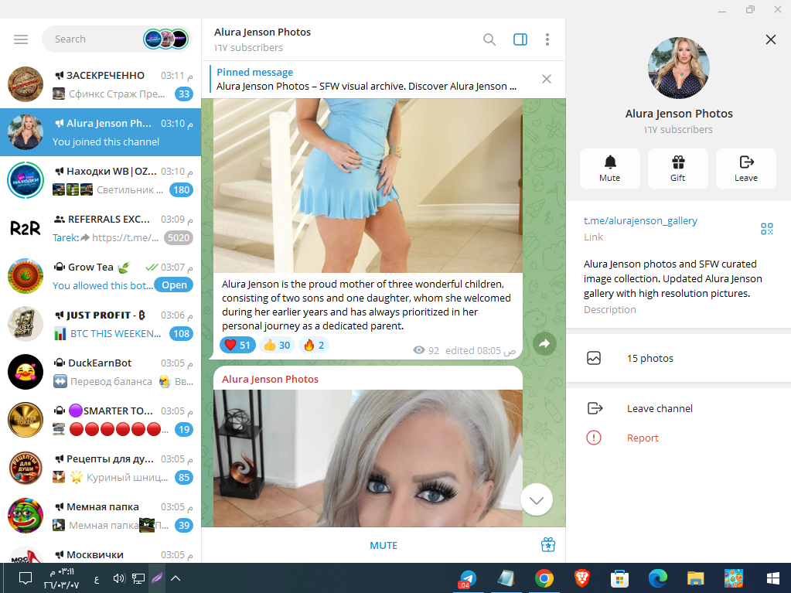Viewport: 791px width, 593px height.
Task: Open the notification center icon
Action: point(26,578)
